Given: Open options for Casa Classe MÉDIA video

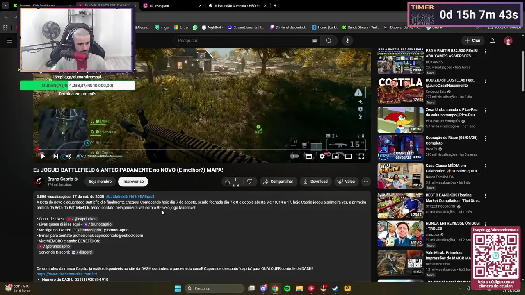Looking at the screenshot, I should (x=485, y=166).
